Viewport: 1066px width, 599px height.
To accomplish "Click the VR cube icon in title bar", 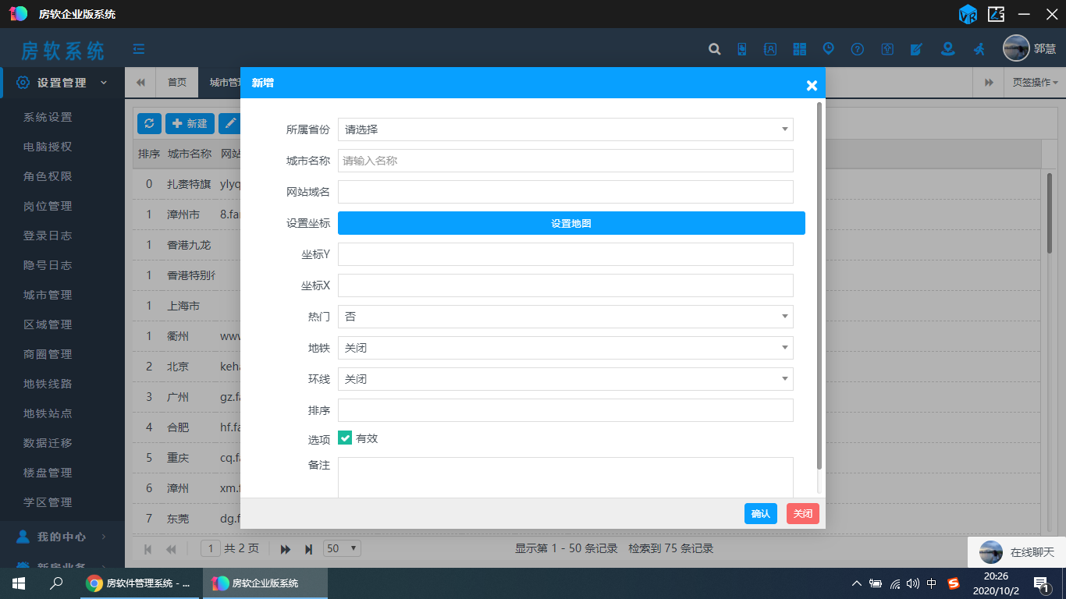I will [968, 14].
